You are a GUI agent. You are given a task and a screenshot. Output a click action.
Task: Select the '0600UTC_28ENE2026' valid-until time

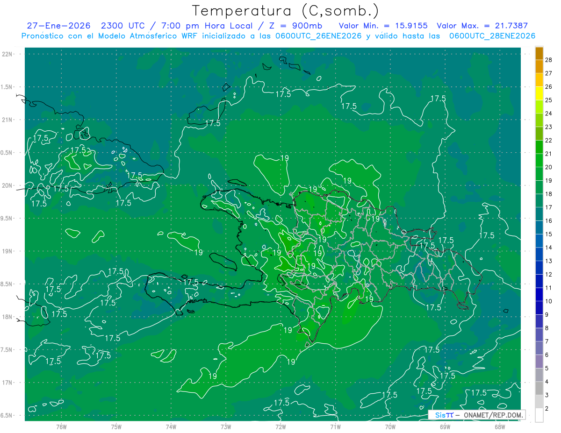[x=492, y=36]
